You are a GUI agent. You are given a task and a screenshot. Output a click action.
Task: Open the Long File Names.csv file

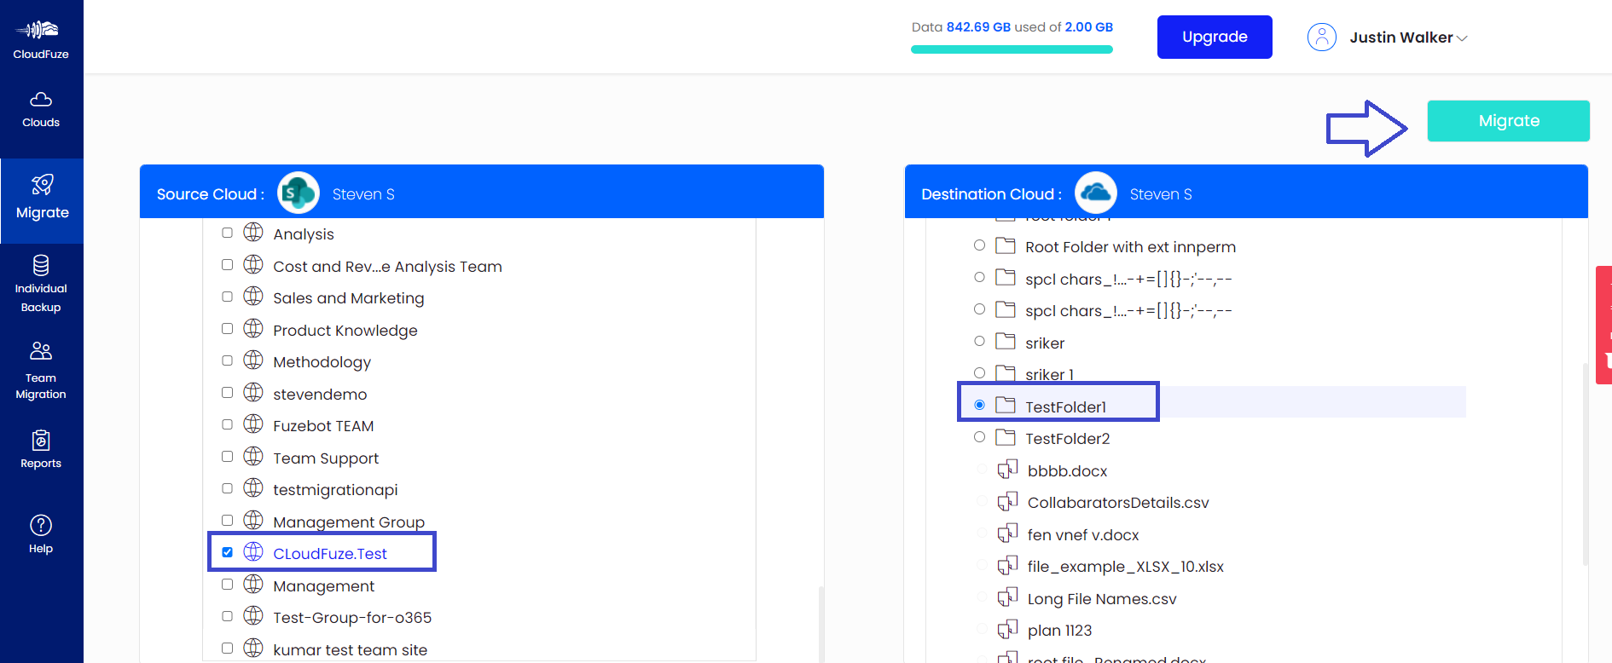(1102, 599)
